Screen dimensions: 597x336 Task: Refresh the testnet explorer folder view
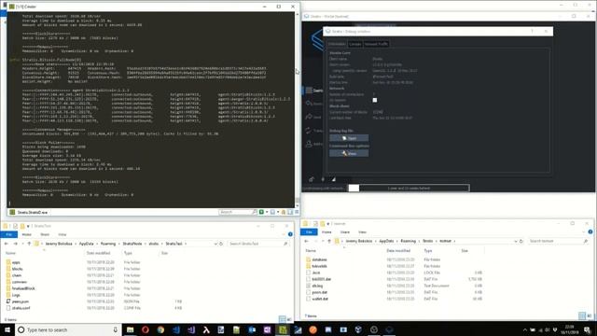click(x=521, y=241)
